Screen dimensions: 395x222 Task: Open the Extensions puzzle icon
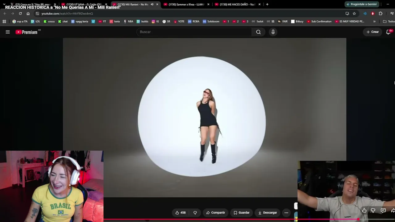coord(380,13)
